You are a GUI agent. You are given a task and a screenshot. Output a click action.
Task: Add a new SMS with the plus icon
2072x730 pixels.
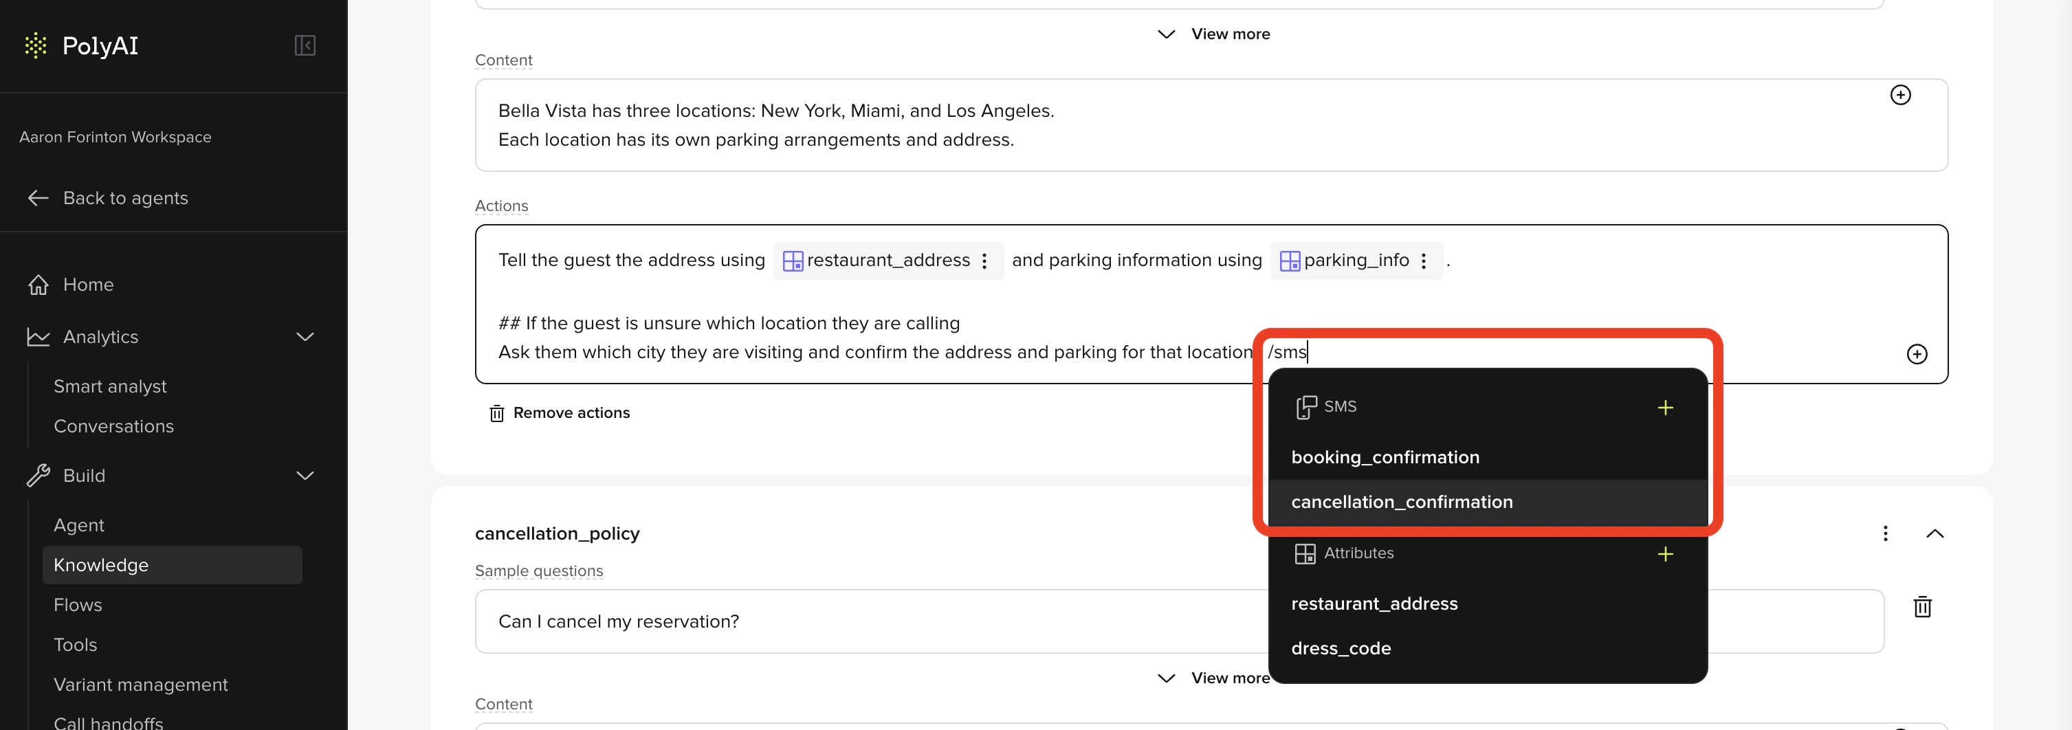[x=1666, y=408]
